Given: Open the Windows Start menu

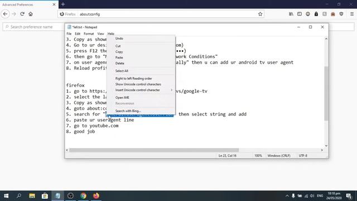Looking at the screenshot, I should tap(6, 196).
